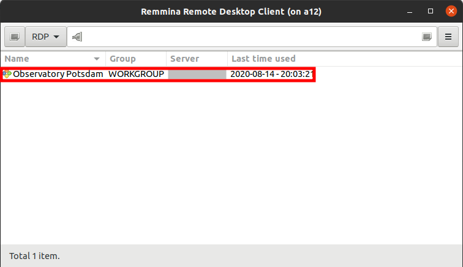The height and width of the screenshot is (267, 463).
Task: Click the sort arrow in Name header
Action: 97,59
